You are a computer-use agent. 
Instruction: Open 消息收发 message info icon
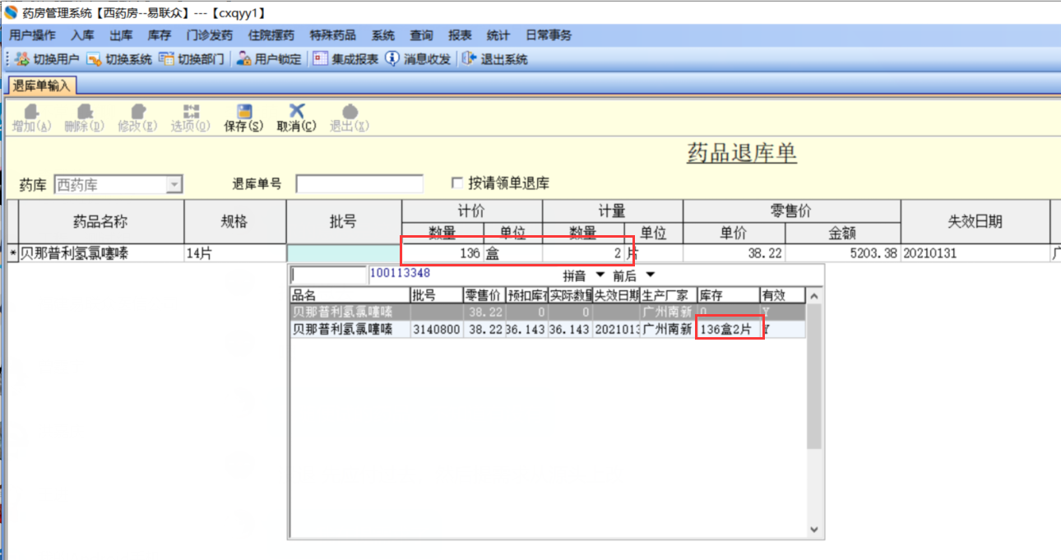392,59
